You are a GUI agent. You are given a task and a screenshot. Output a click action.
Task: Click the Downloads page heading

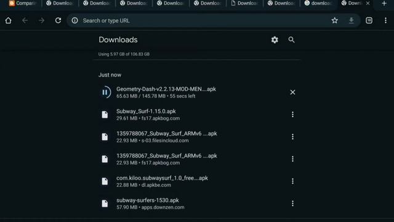tap(118, 39)
